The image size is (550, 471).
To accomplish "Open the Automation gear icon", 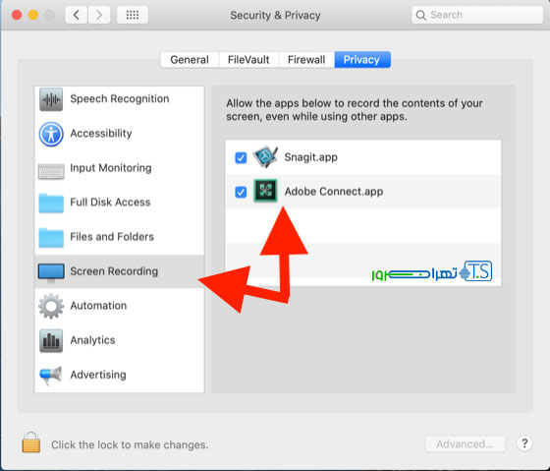I will coord(51,306).
